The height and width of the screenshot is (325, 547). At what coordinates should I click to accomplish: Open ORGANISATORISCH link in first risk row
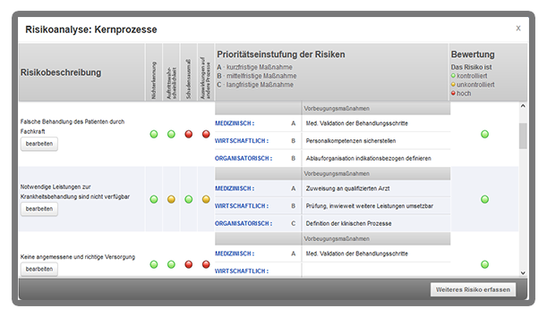point(244,158)
